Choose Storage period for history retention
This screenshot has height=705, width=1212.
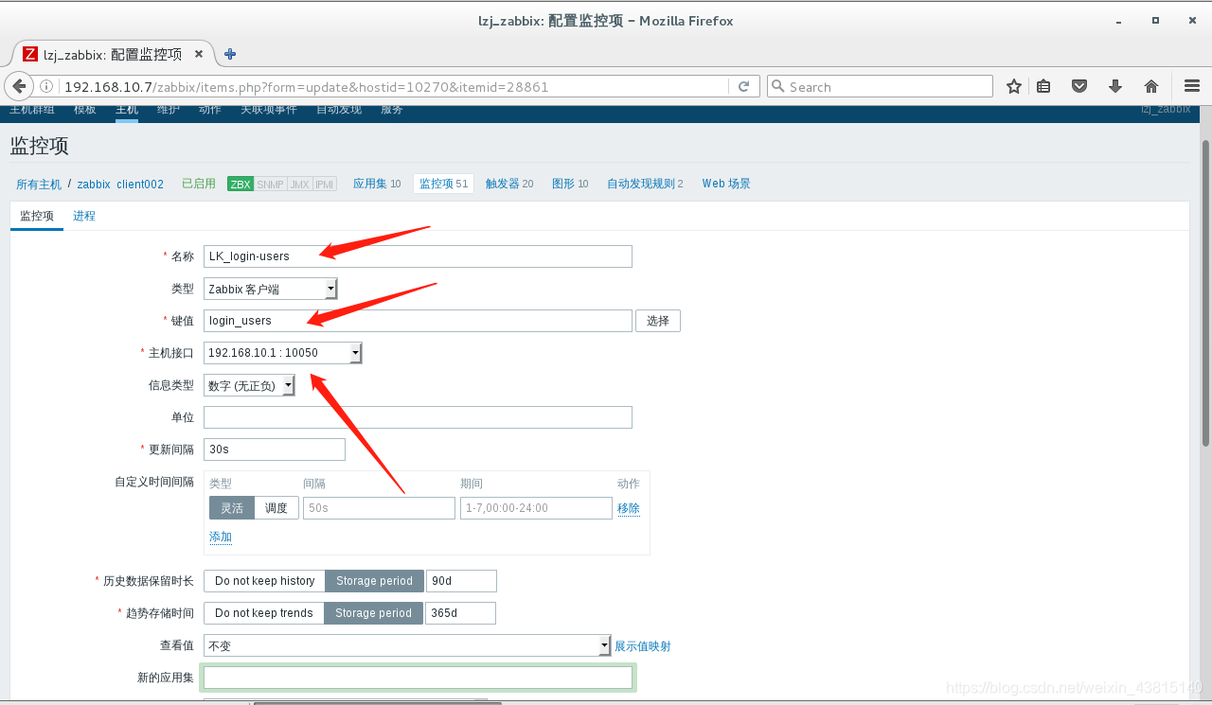[374, 581]
